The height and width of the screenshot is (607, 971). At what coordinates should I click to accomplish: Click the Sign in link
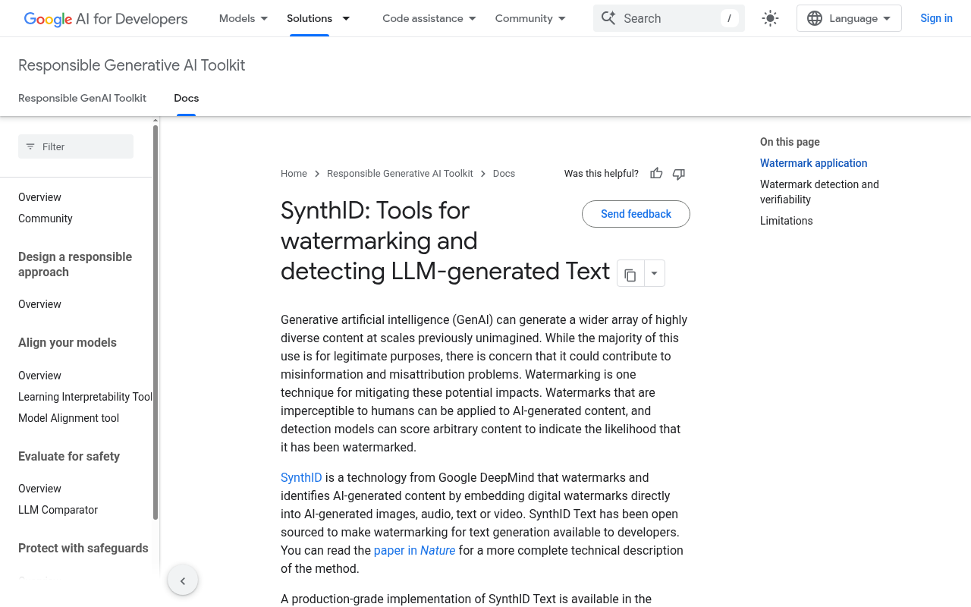point(936,18)
